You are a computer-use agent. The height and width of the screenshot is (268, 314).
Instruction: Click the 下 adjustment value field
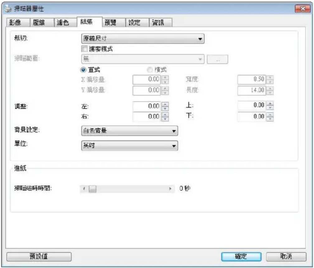pyautogui.click(x=252, y=117)
